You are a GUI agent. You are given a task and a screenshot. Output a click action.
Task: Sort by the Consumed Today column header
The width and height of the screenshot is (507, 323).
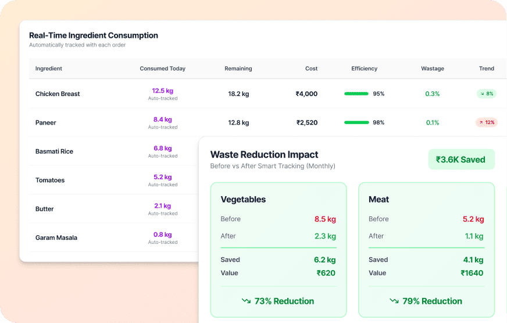pos(162,68)
